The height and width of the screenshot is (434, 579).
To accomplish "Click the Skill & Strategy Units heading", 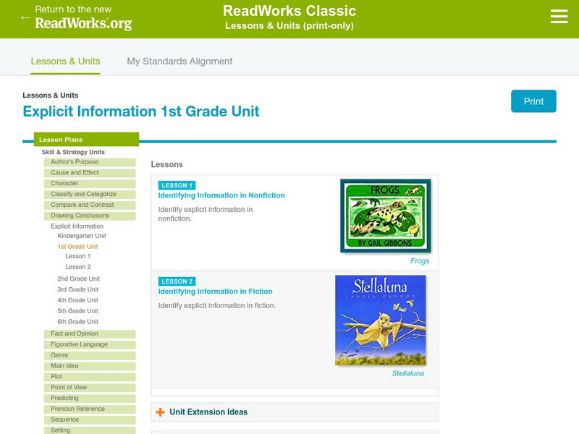I will (x=73, y=152).
